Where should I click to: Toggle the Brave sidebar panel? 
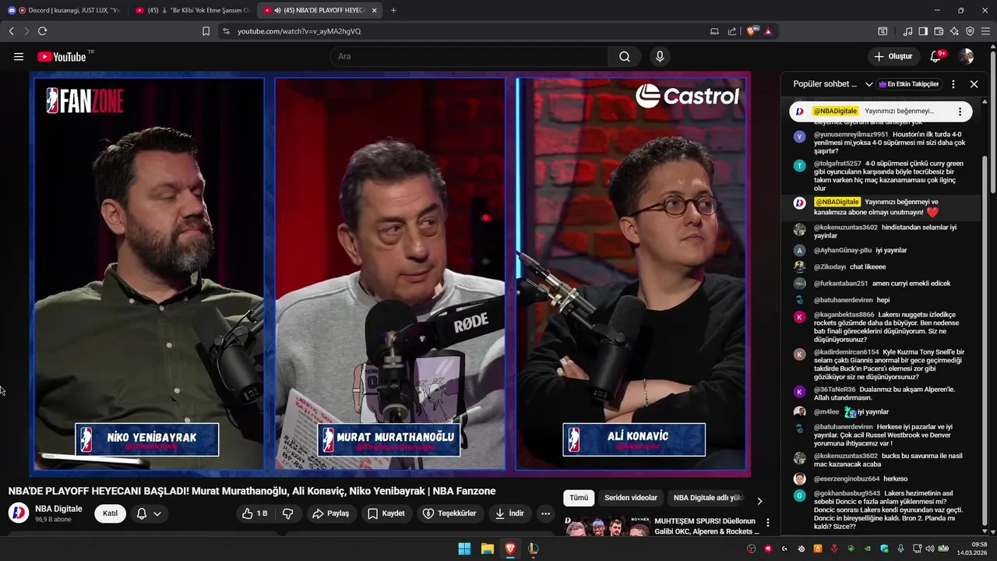(923, 31)
